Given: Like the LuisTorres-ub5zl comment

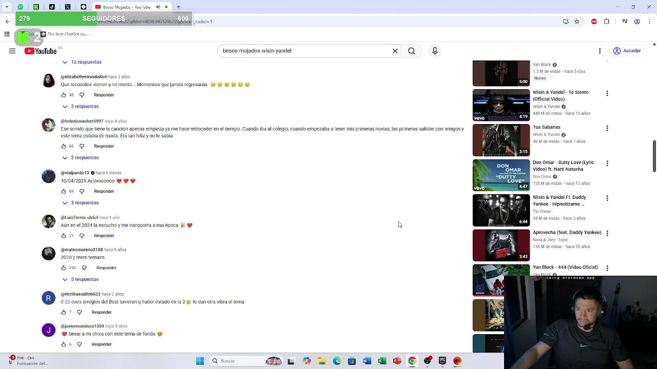Looking at the screenshot, I should pyautogui.click(x=64, y=236).
